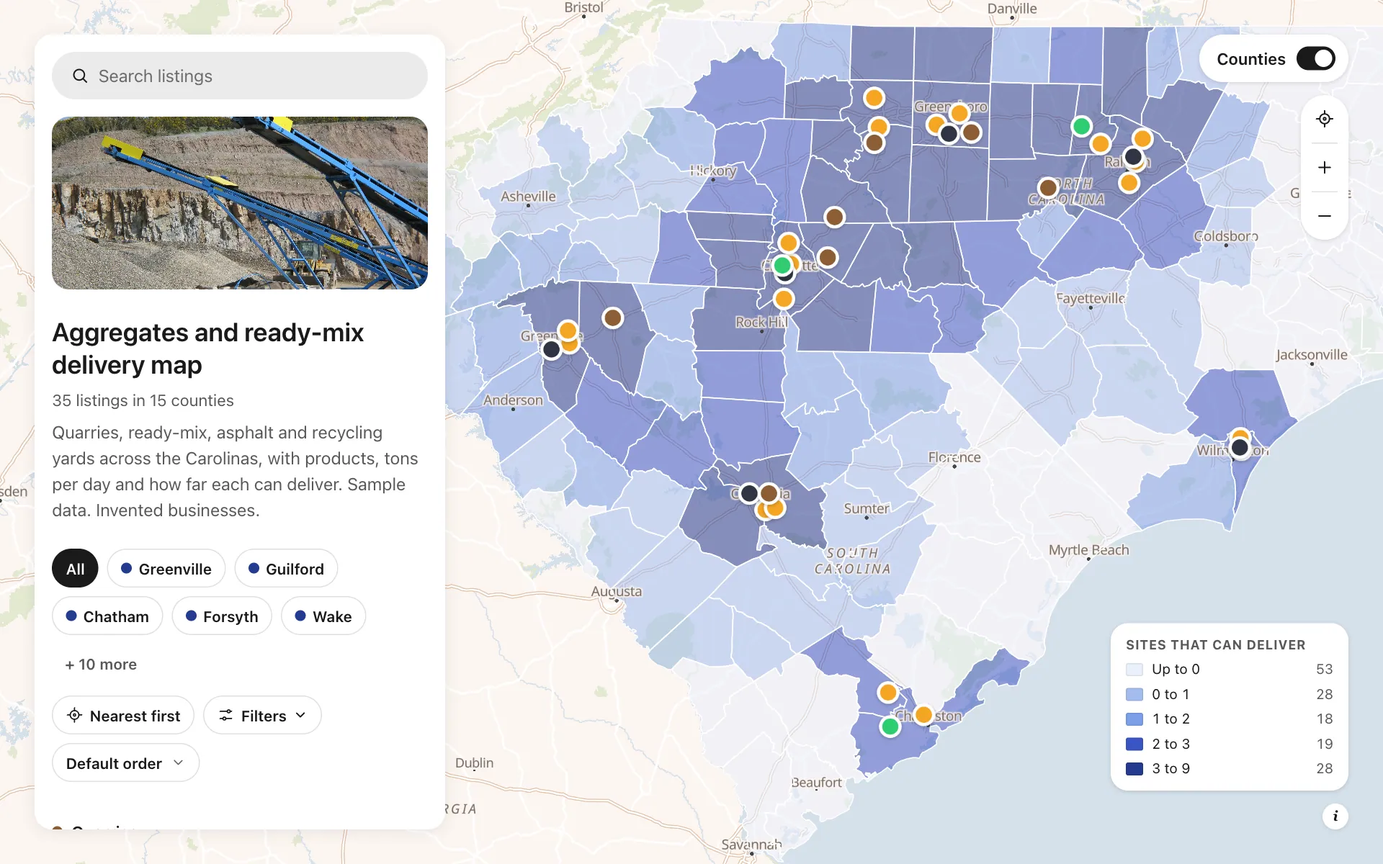Filter listings by Forsyth county
This screenshot has width=1383, height=864.
[222, 616]
